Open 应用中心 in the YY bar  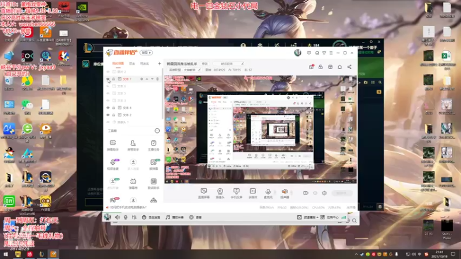[330, 218]
